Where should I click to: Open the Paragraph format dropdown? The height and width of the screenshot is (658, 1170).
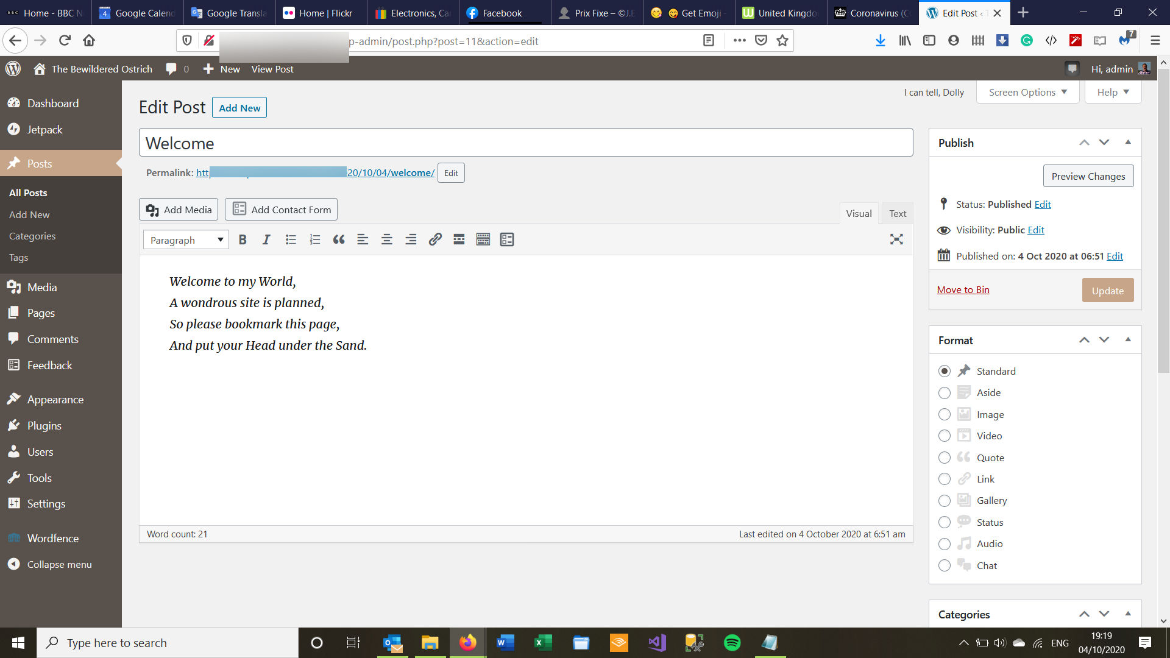[186, 240]
